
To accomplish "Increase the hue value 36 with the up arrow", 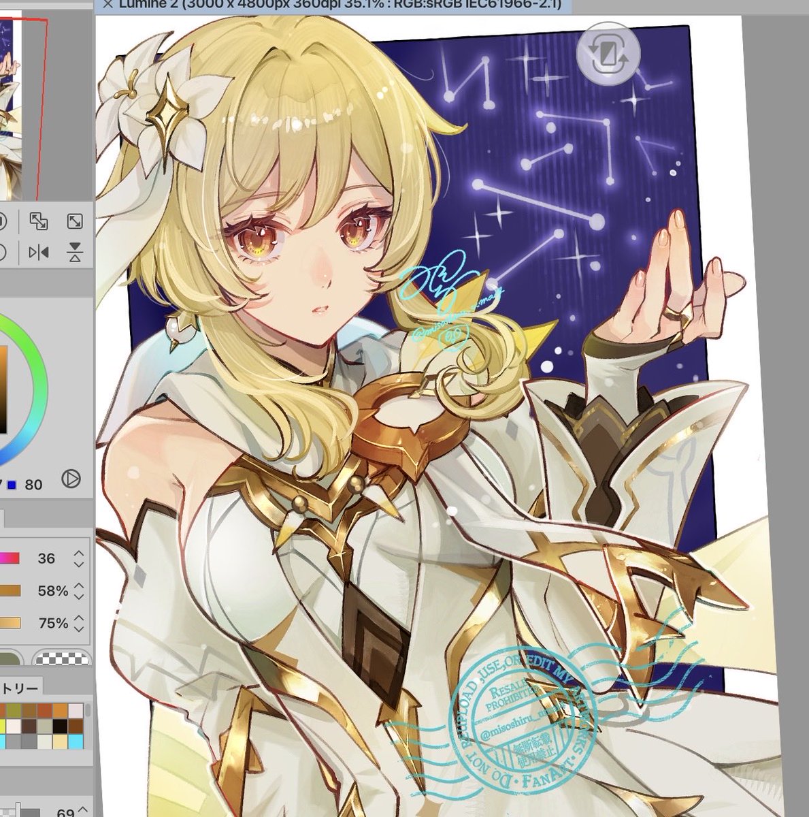I will coord(79,554).
